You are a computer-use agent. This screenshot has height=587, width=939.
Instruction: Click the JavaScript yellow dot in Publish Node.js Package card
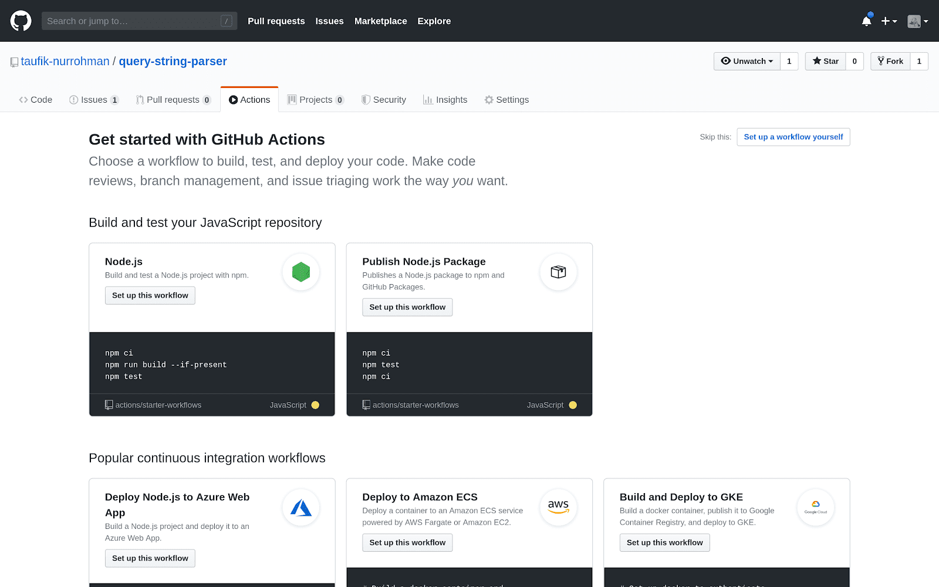573,405
